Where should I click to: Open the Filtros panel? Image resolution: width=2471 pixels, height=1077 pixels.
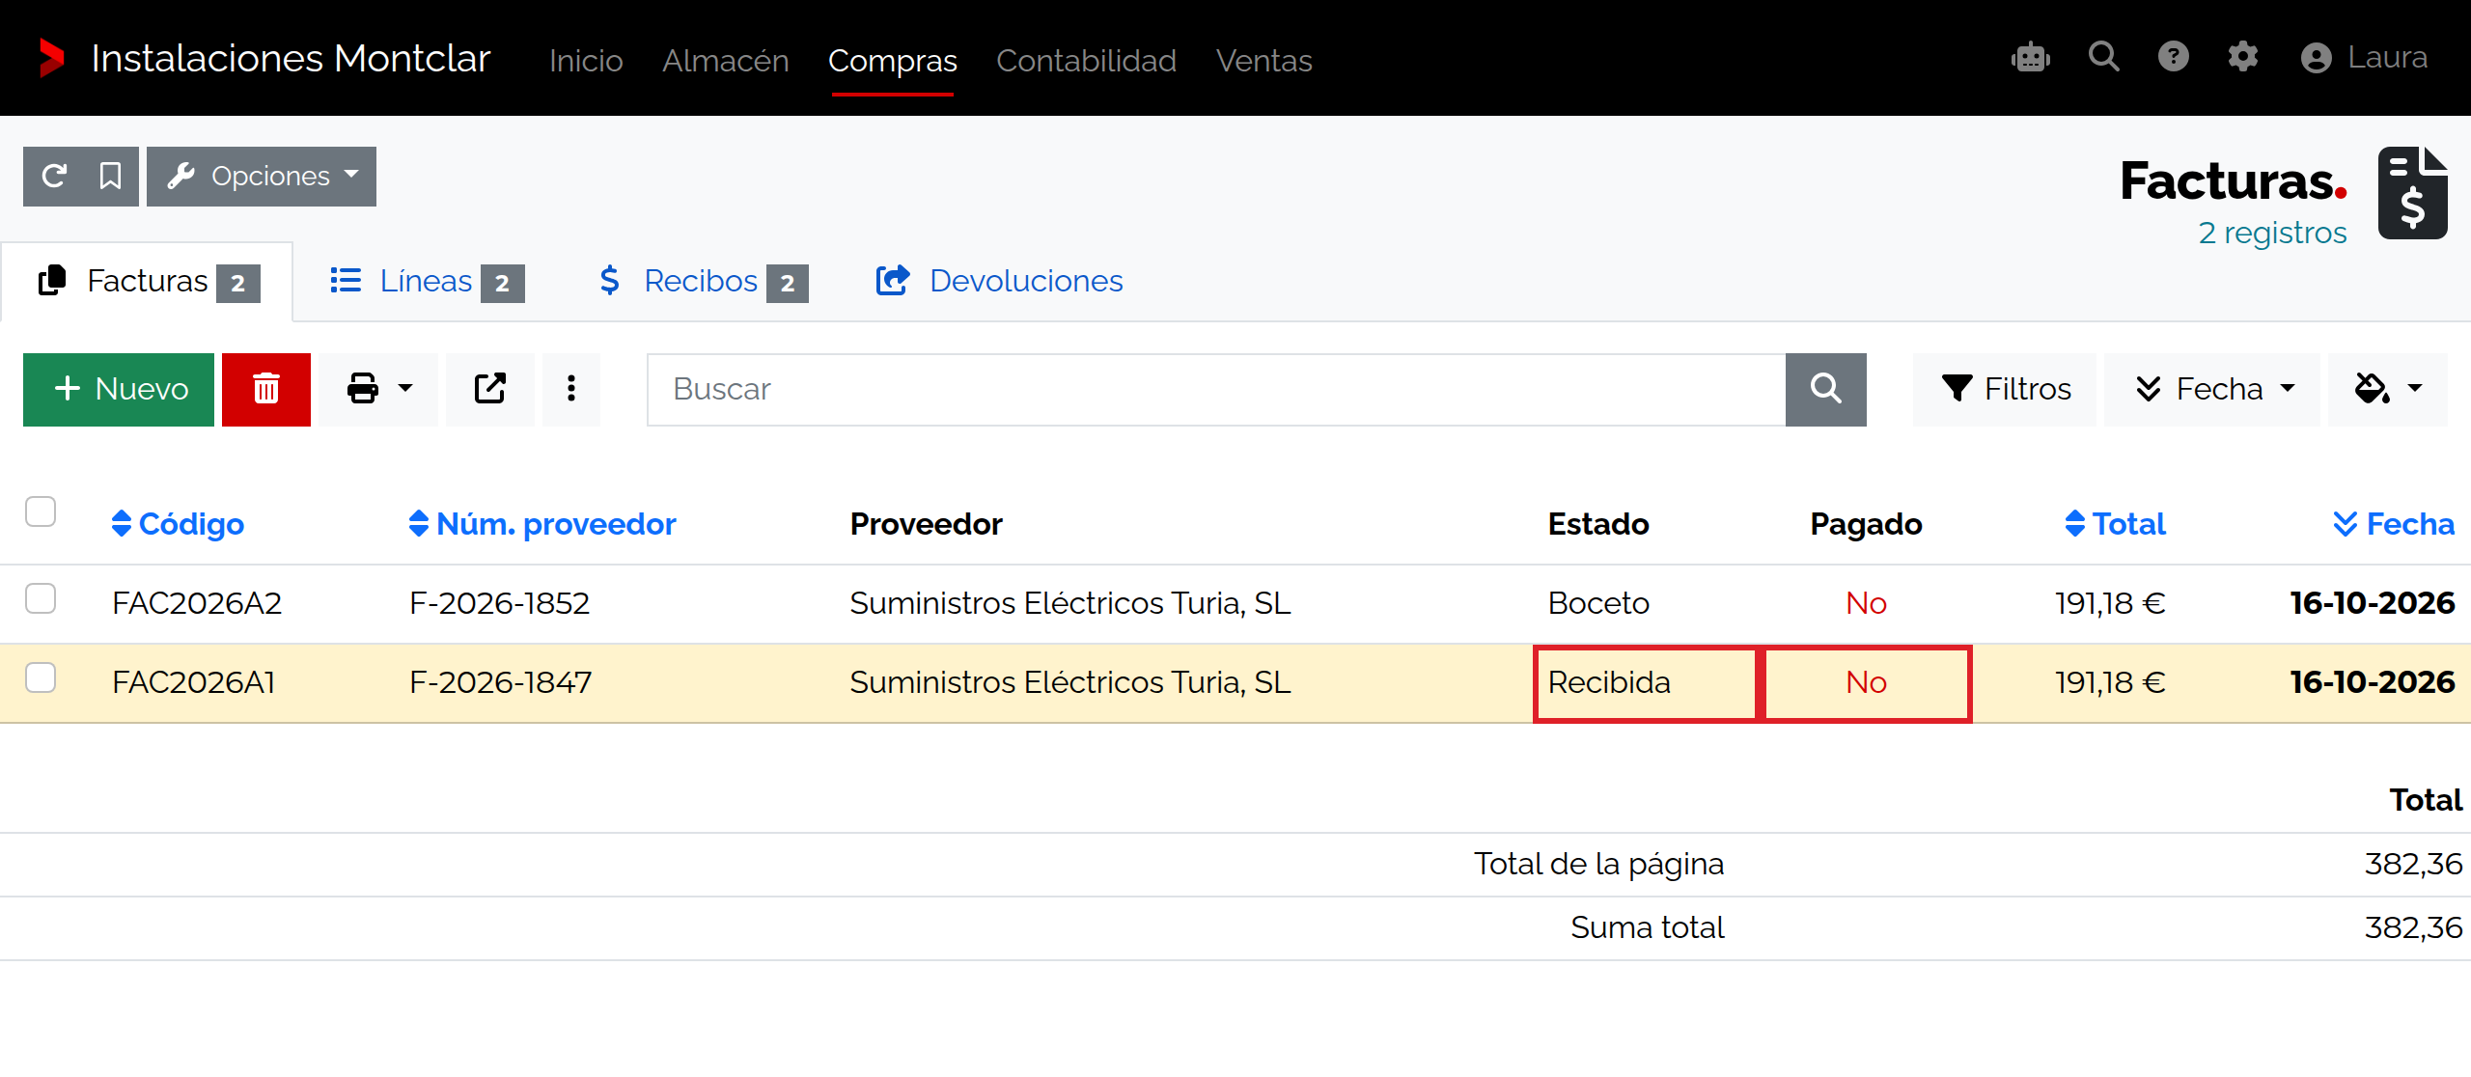[x=2005, y=389]
